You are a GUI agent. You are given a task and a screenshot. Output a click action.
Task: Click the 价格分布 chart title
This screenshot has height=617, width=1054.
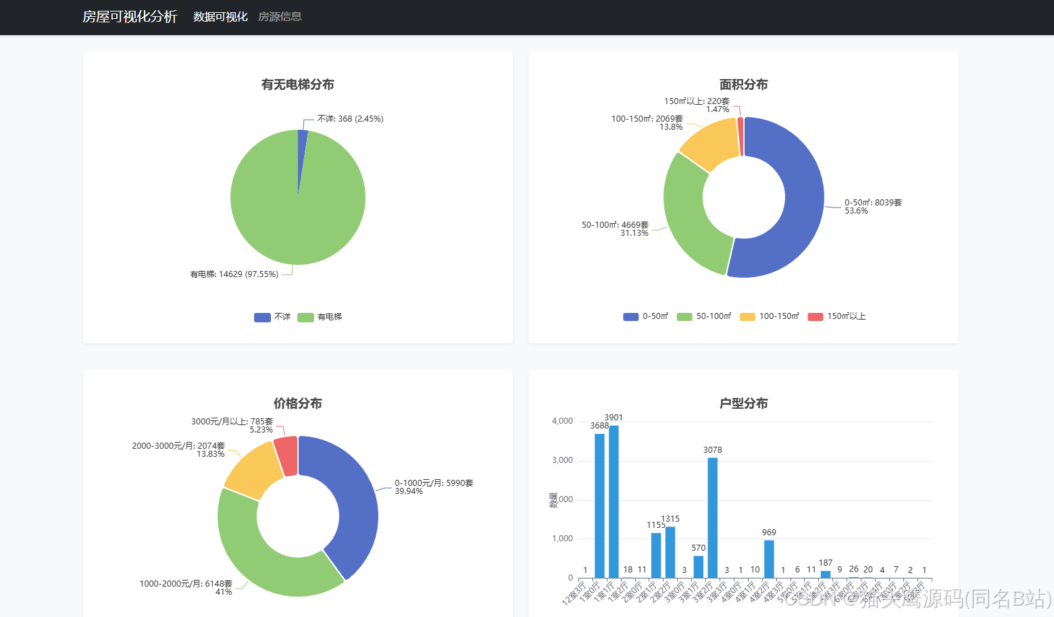[298, 403]
